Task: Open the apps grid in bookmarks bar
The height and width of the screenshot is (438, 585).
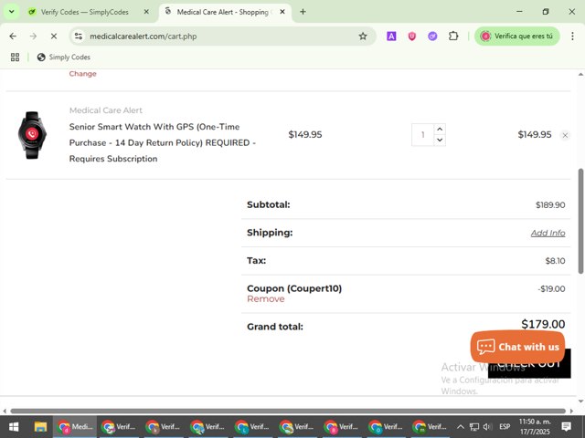Action: (15, 57)
